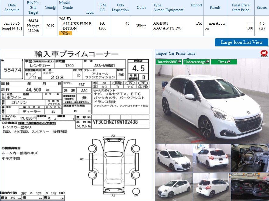Click the Scores column header
This screenshot has height=201, width=269.
262,8
